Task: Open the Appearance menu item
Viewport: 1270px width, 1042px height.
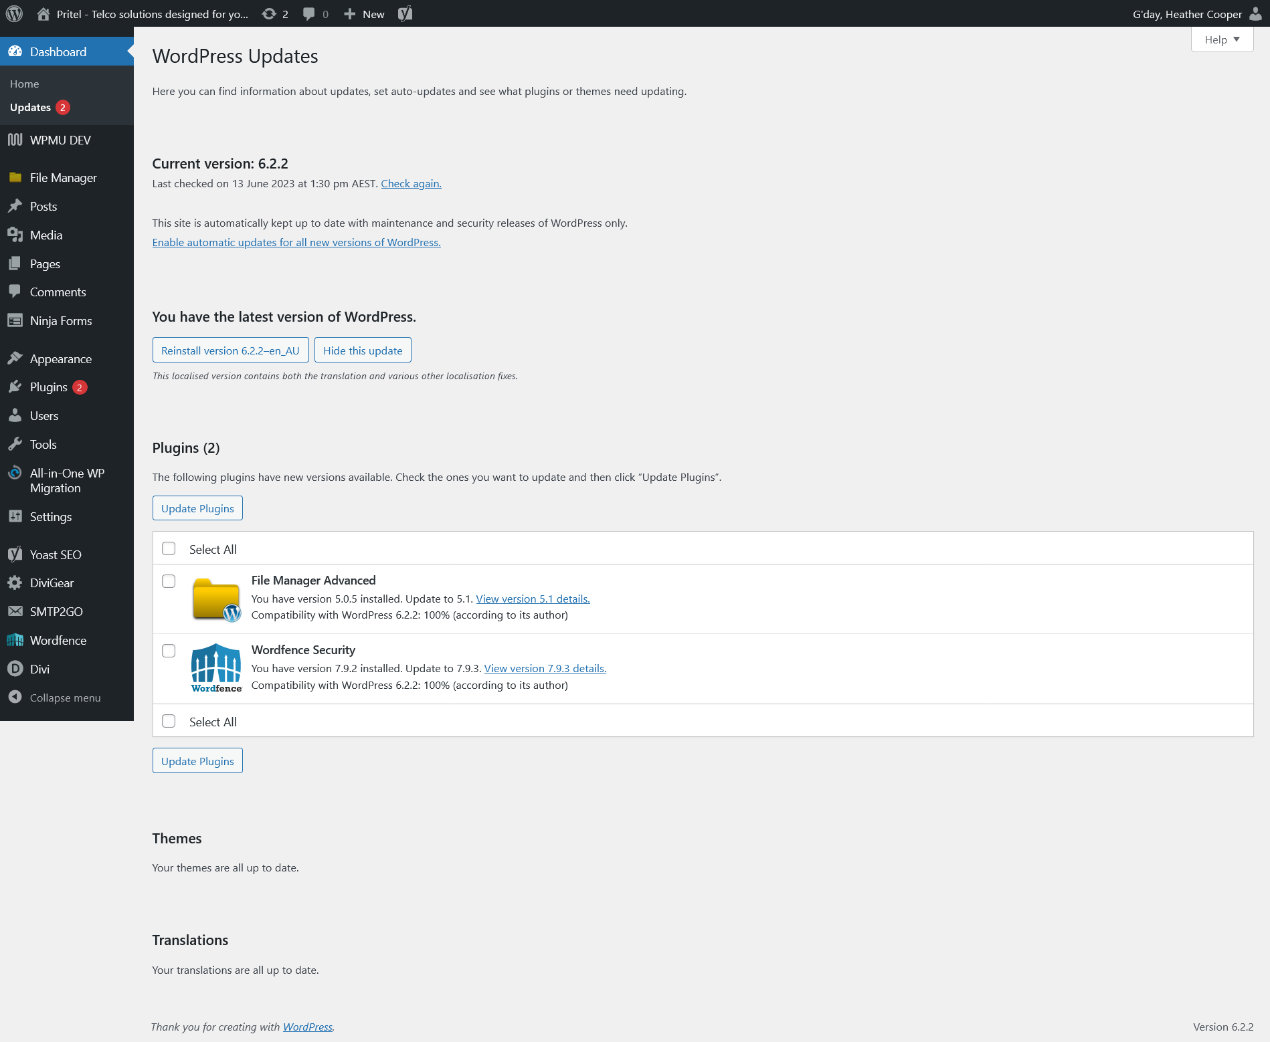Action: (x=61, y=359)
